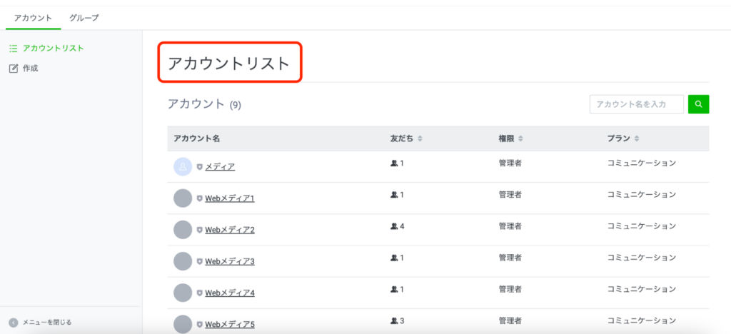Open the Webメディア4 account link
This screenshot has height=334, width=731.
[230, 293]
